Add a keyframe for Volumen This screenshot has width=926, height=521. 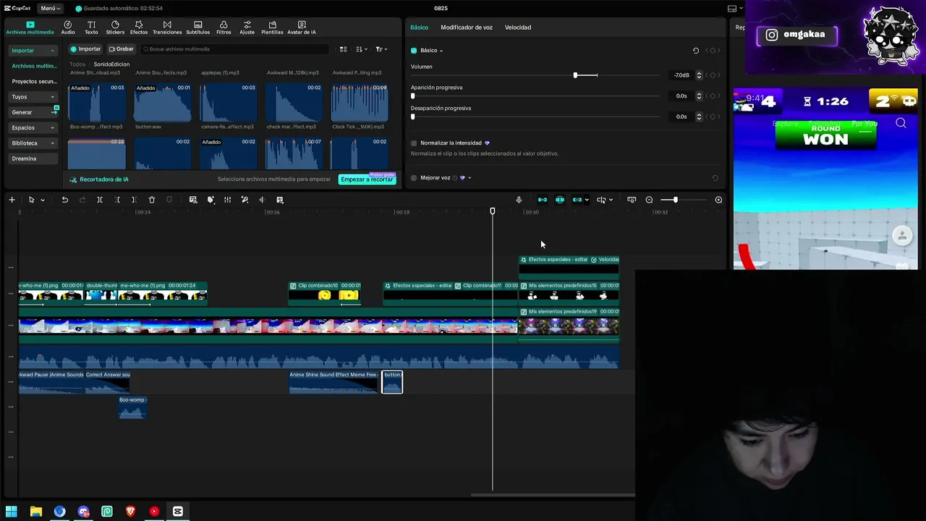[x=713, y=75]
